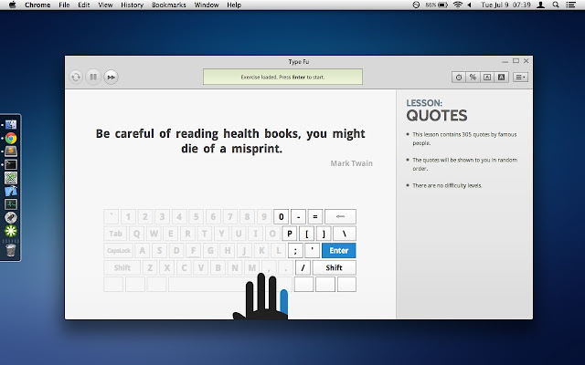The height and width of the screenshot is (365, 585).
Task: Click the forward slash key
Action: pos(303,267)
